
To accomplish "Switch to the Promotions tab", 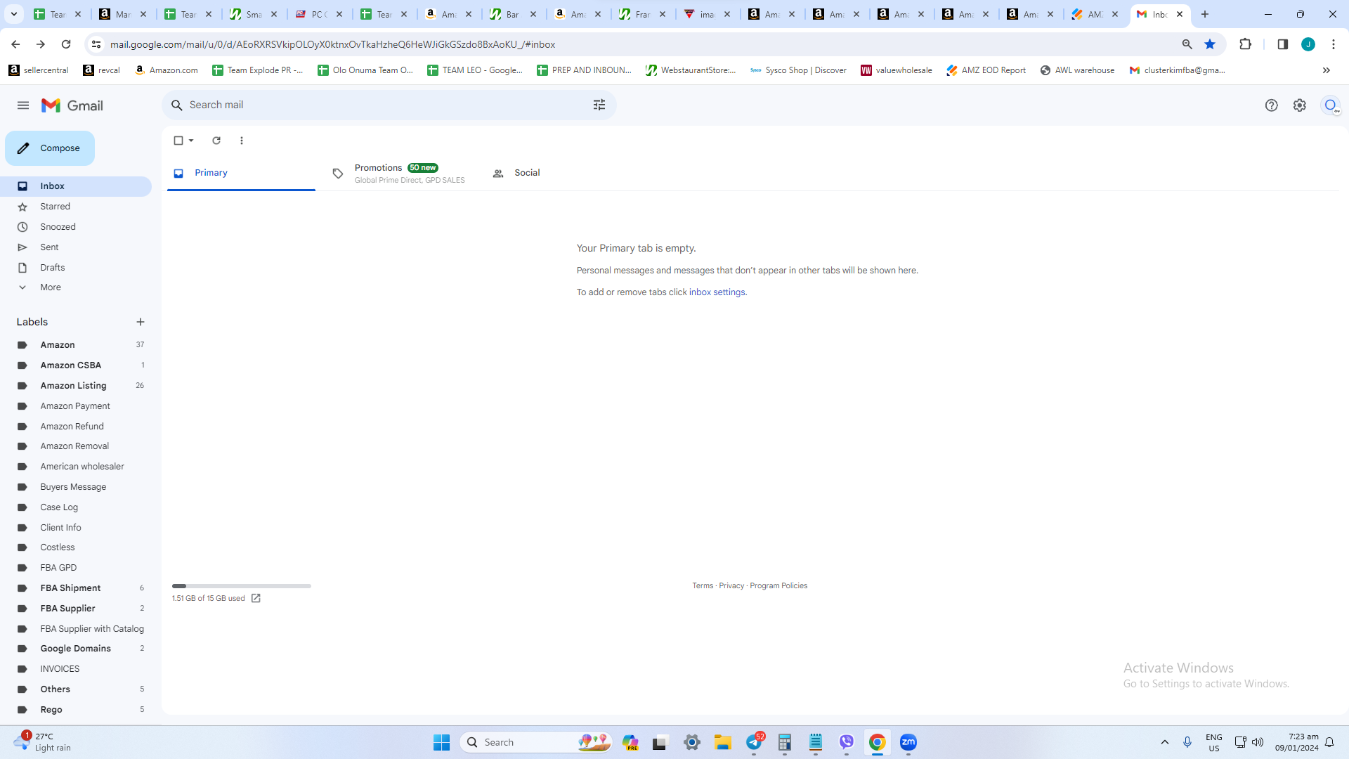I will coord(398,173).
